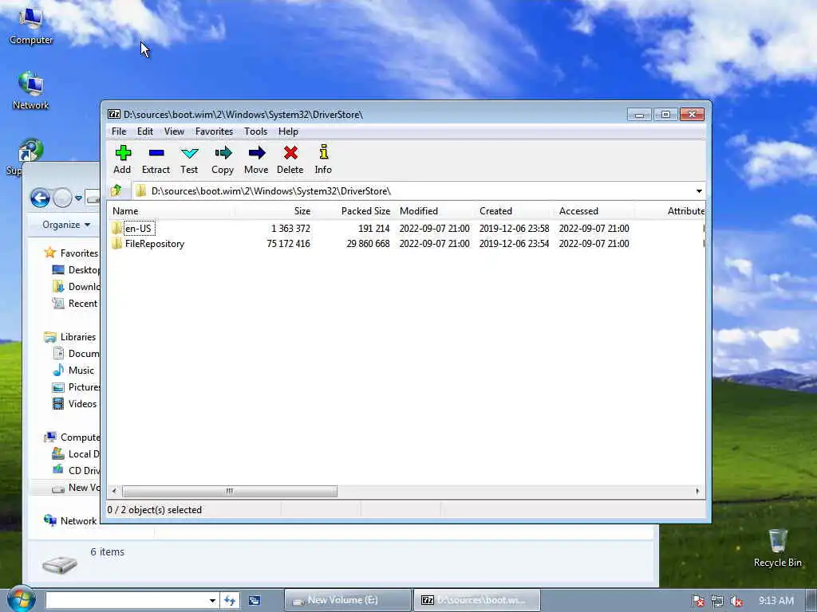Click en-US packed size 191 214
Viewport: 817px width, 612px height.
373,229
